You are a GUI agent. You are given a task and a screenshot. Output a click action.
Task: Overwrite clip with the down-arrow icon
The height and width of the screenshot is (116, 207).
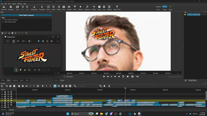[34, 86]
